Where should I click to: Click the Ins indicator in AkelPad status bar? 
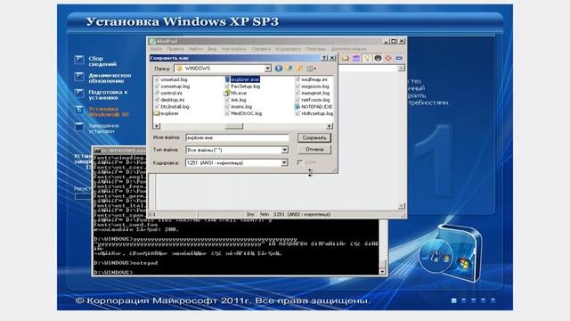pos(250,214)
